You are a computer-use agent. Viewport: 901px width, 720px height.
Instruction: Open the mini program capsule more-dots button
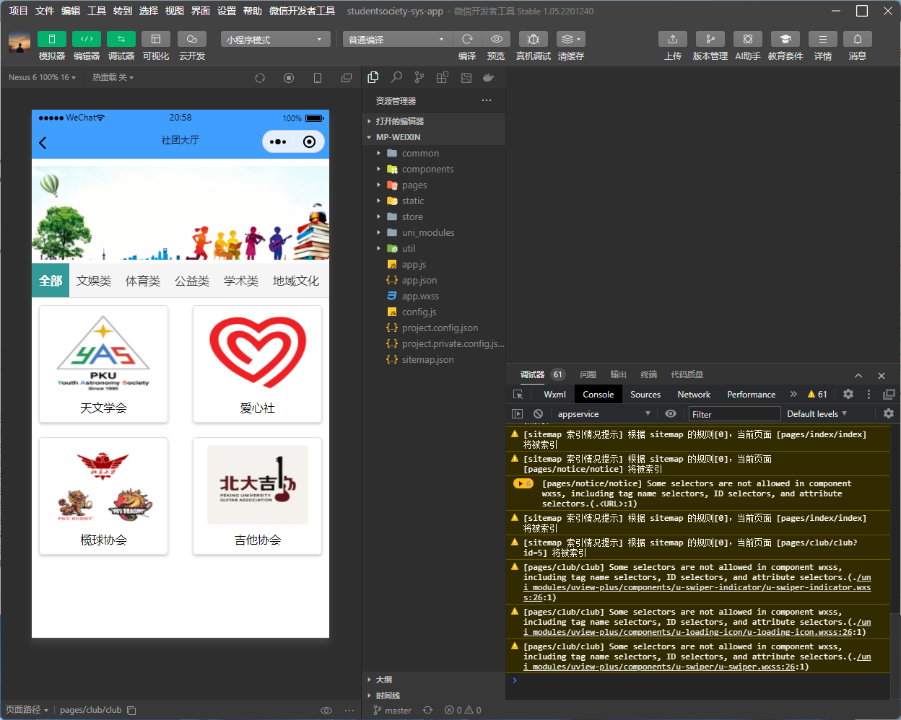tap(278, 141)
